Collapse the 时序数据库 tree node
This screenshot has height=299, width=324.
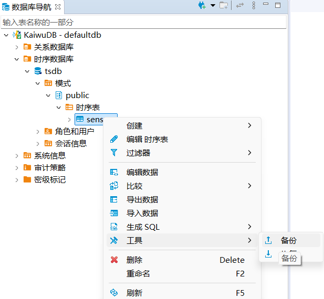(x=16, y=59)
